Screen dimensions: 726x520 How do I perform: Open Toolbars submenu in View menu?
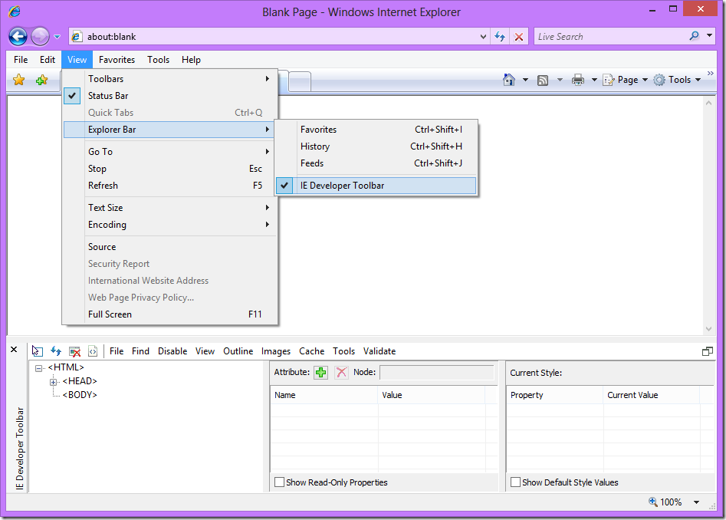tap(170, 79)
